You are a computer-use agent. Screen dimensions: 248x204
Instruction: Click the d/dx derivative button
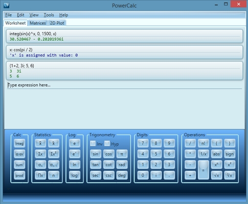pos(19,154)
